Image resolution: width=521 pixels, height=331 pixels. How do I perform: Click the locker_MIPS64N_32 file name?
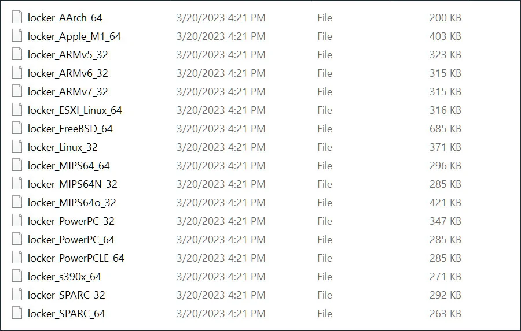(72, 184)
